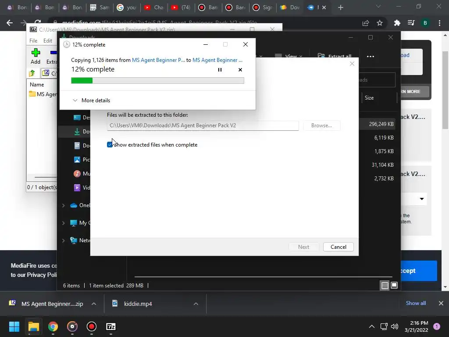Click the Name column header in 7-Zip
This screenshot has height=337, width=449.
[x=37, y=85]
